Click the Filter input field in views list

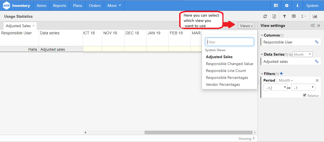point(229,42)
